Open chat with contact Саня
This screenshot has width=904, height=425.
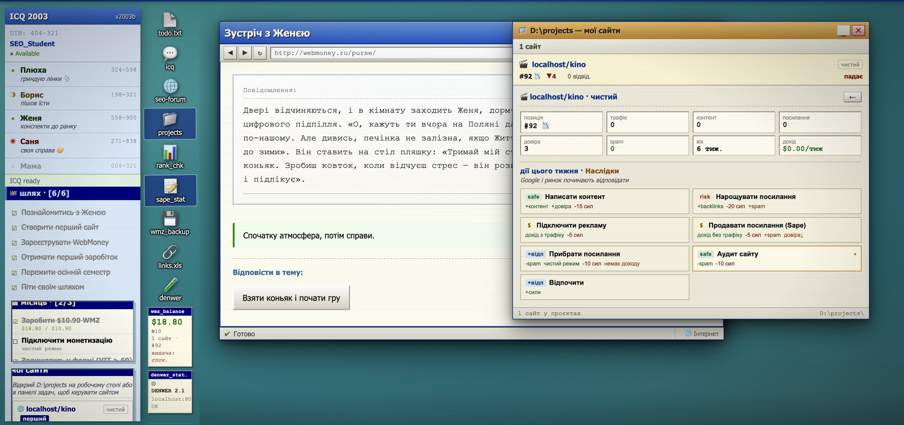click(73, 145)
